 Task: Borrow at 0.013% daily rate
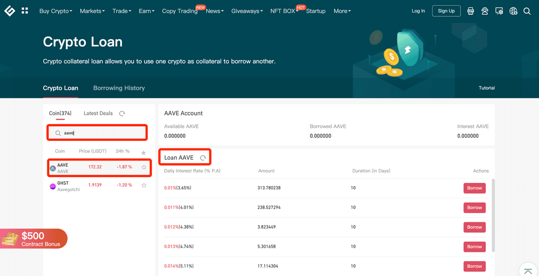(x=474, y=247)
